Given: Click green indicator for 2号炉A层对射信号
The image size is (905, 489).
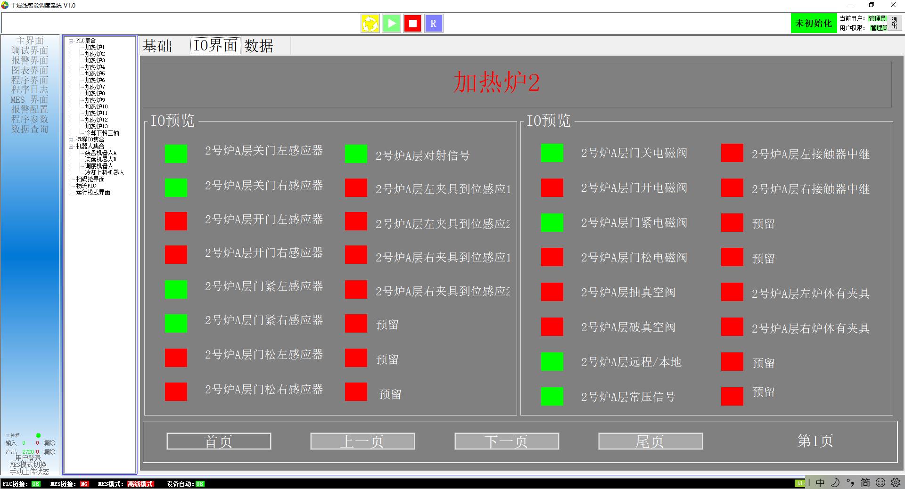Looking at the screenshot, I should [x=356, y=154].
